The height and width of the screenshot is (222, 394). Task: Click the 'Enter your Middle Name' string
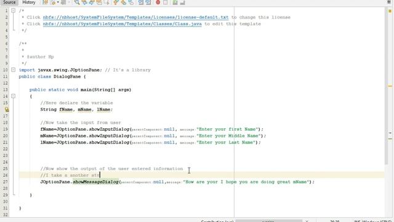point(228,136)
